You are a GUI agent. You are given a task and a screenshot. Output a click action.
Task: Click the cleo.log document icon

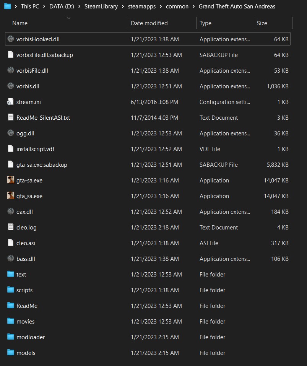(x=10, y=227)
